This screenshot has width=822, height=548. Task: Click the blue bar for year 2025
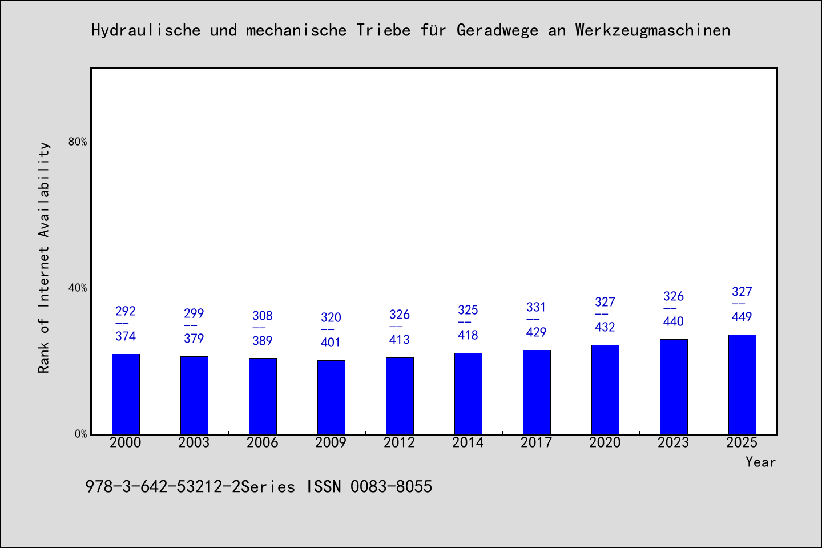tap(742, 384)
